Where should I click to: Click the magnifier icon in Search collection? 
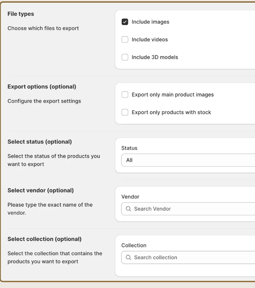(x=128, y=258)
